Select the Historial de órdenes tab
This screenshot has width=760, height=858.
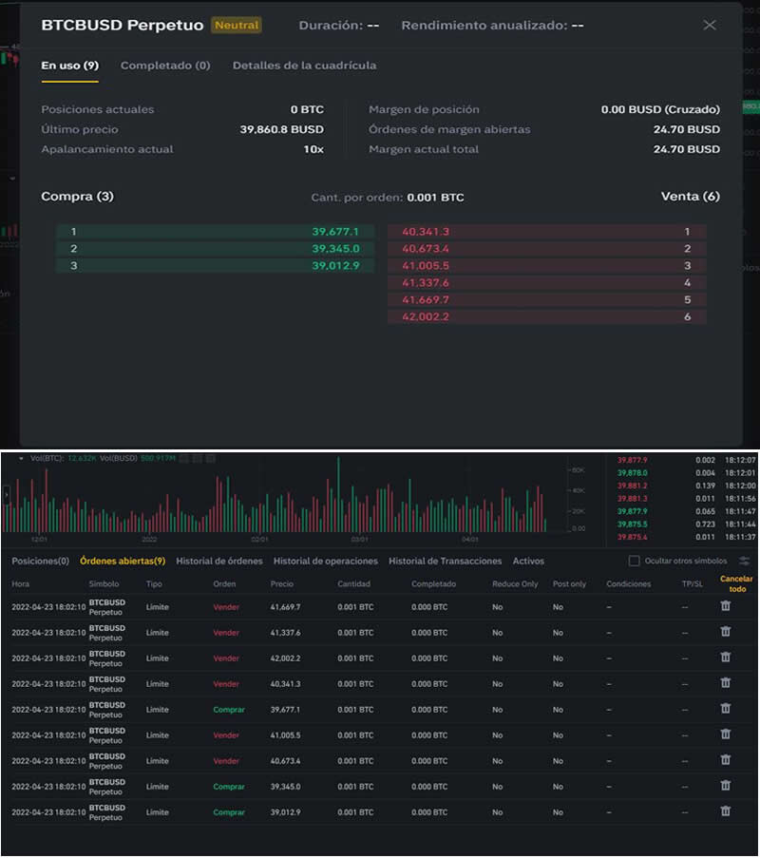click(219, 561)
